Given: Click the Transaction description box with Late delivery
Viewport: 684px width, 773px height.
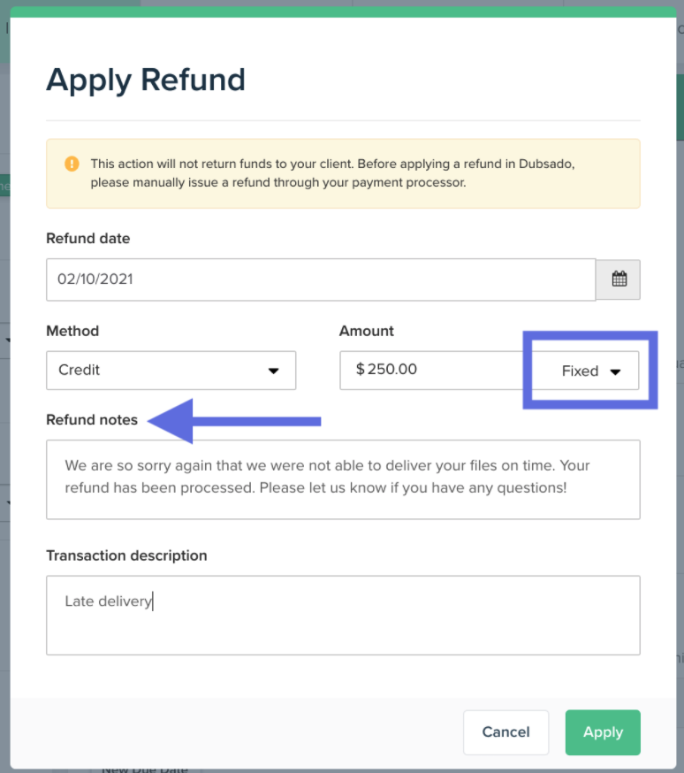Looking at the screenshot, I should [x=343, y=615].
